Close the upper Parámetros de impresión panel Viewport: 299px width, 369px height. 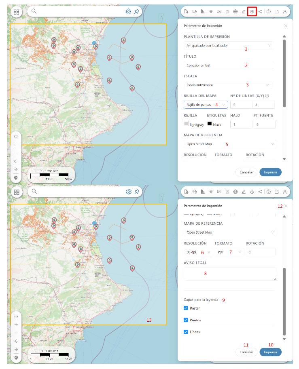point(286,25)
